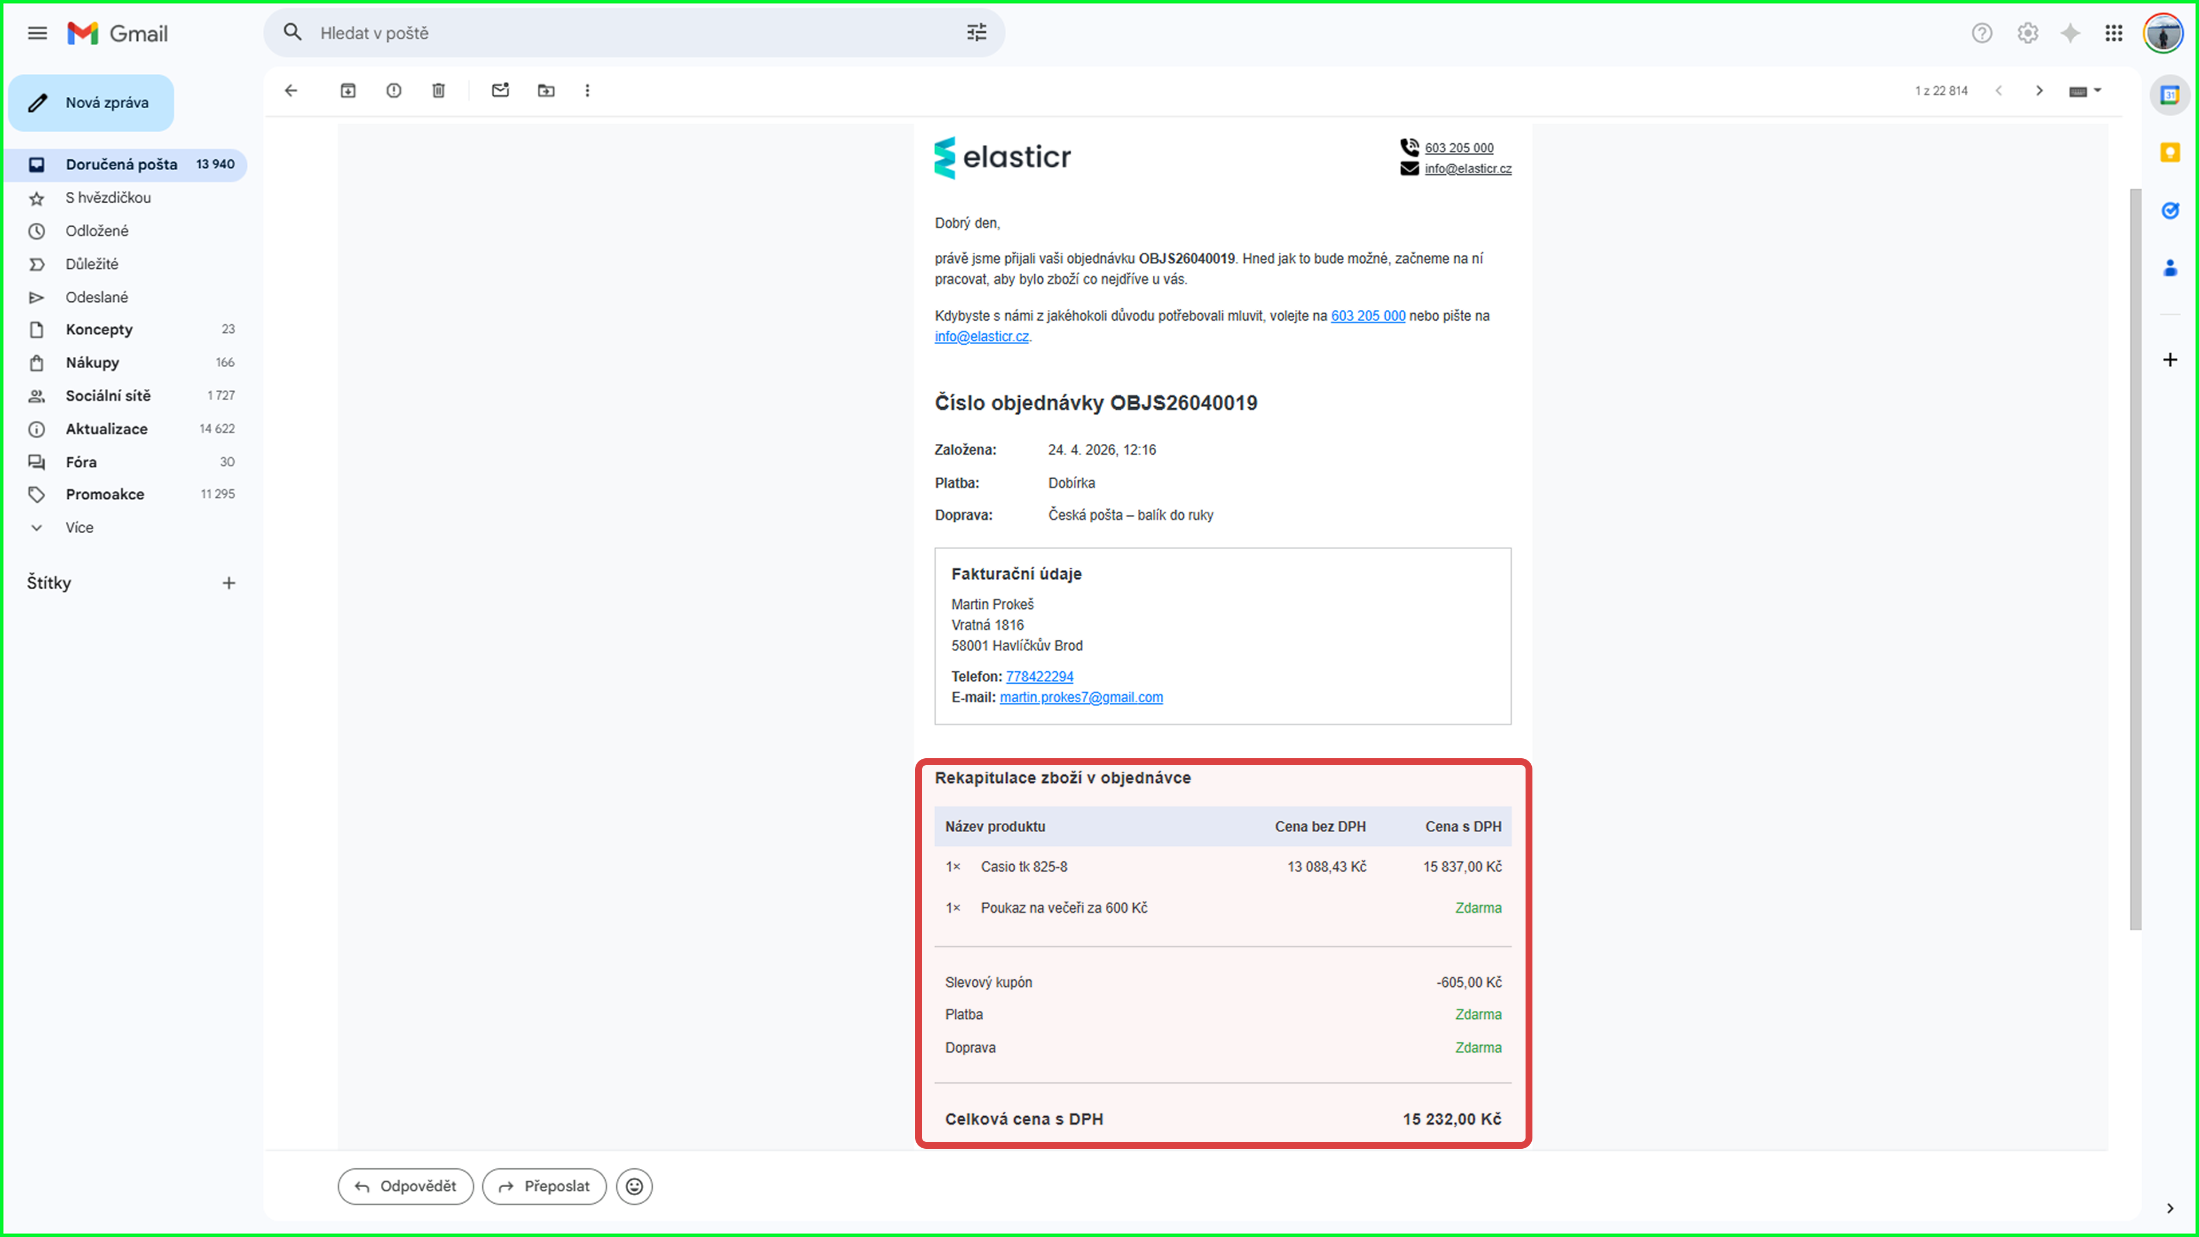Open the Google Calendar side panel
The height and width of the screenshot is (1237, 2199).
coord(2169,94)
